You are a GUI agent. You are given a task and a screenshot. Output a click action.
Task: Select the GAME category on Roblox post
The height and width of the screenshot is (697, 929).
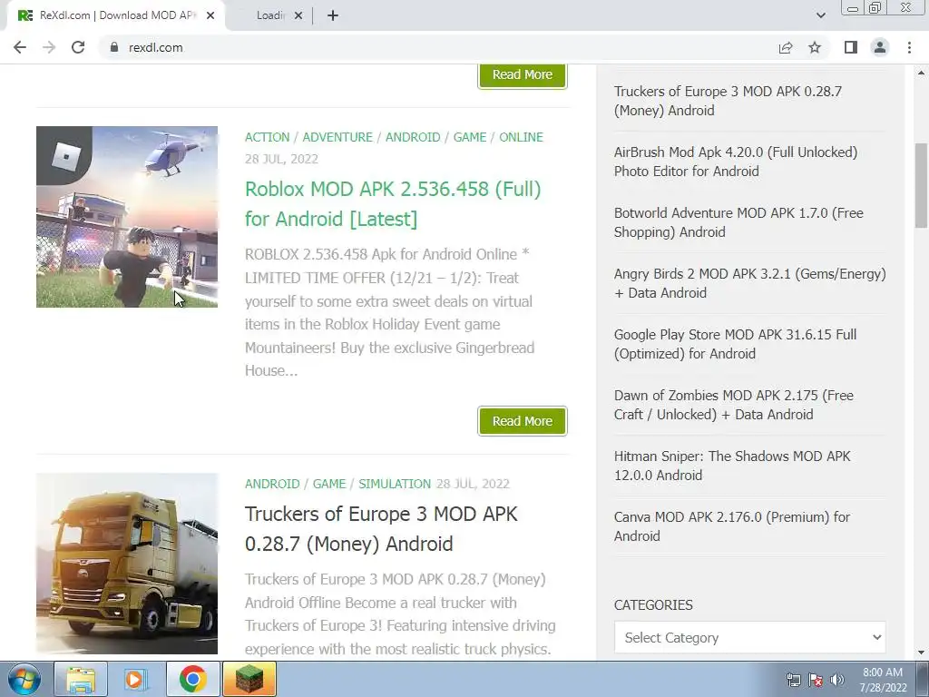470,137
